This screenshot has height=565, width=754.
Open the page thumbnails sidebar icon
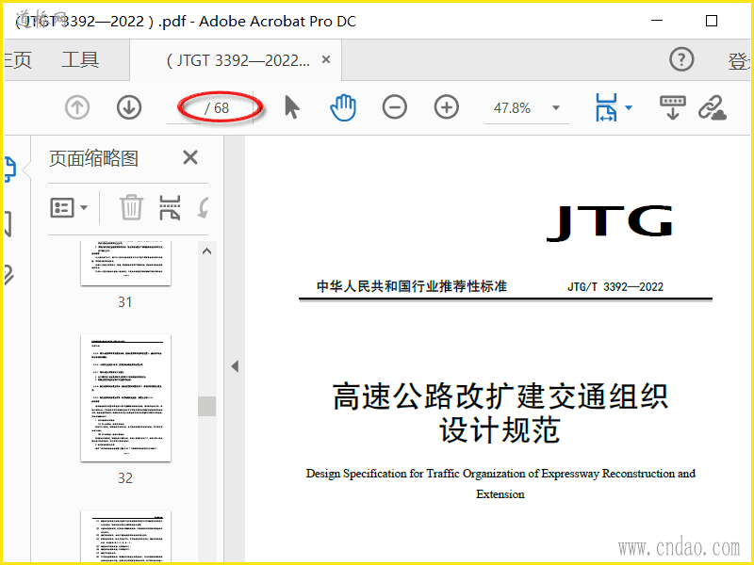point(9,169)
